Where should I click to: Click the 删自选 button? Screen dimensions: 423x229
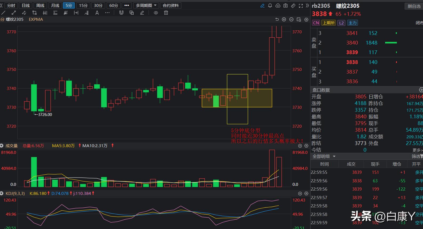[414, 6]
